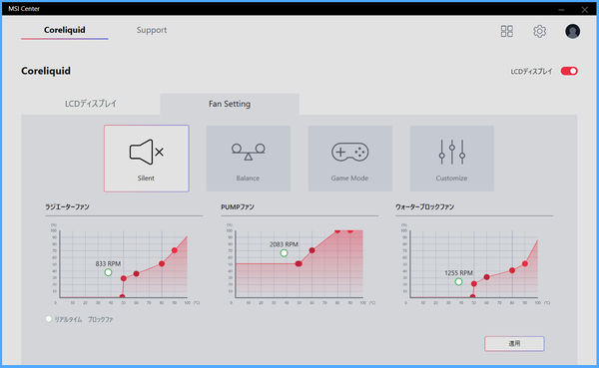Minimize the MSI Center window
599x368 pixels.
click(561, 9)
